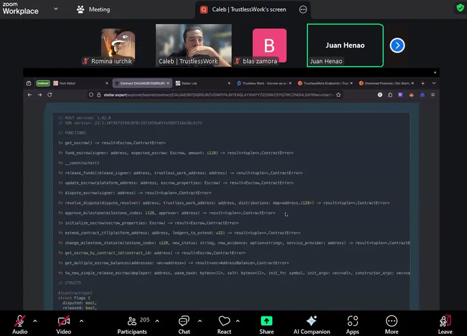Click the fn fund_escrow function line
This screenshot has height=336, width=467.
(176, 153)
